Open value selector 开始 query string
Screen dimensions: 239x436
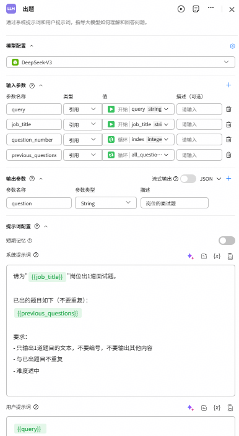coord(138,109)
